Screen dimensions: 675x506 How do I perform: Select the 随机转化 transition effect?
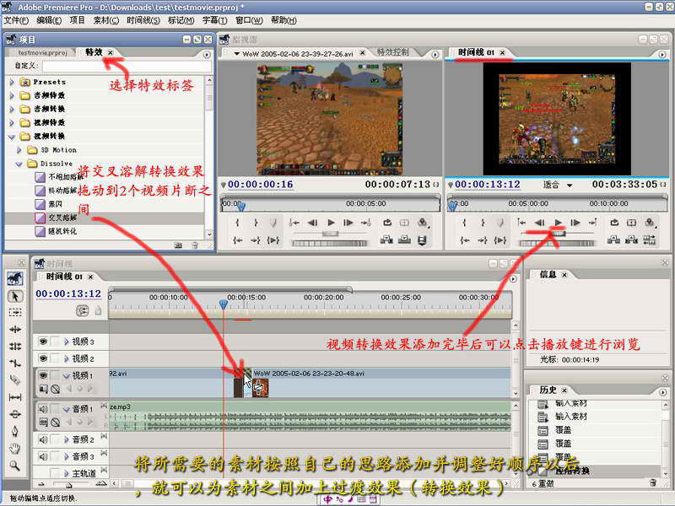coord(62,231)
